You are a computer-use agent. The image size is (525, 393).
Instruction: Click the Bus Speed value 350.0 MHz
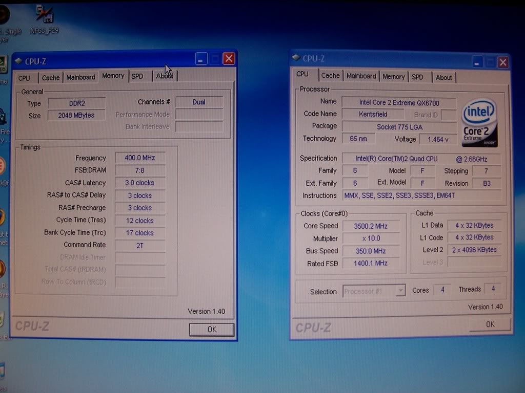(x=371, y=251)
